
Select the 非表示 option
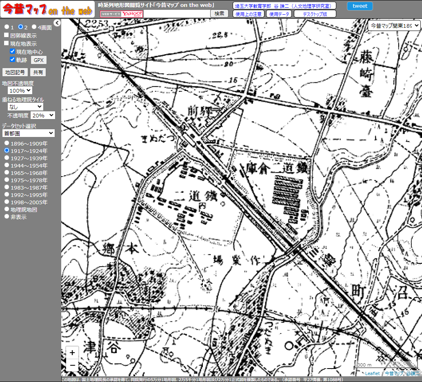click(x=7, y=216)
